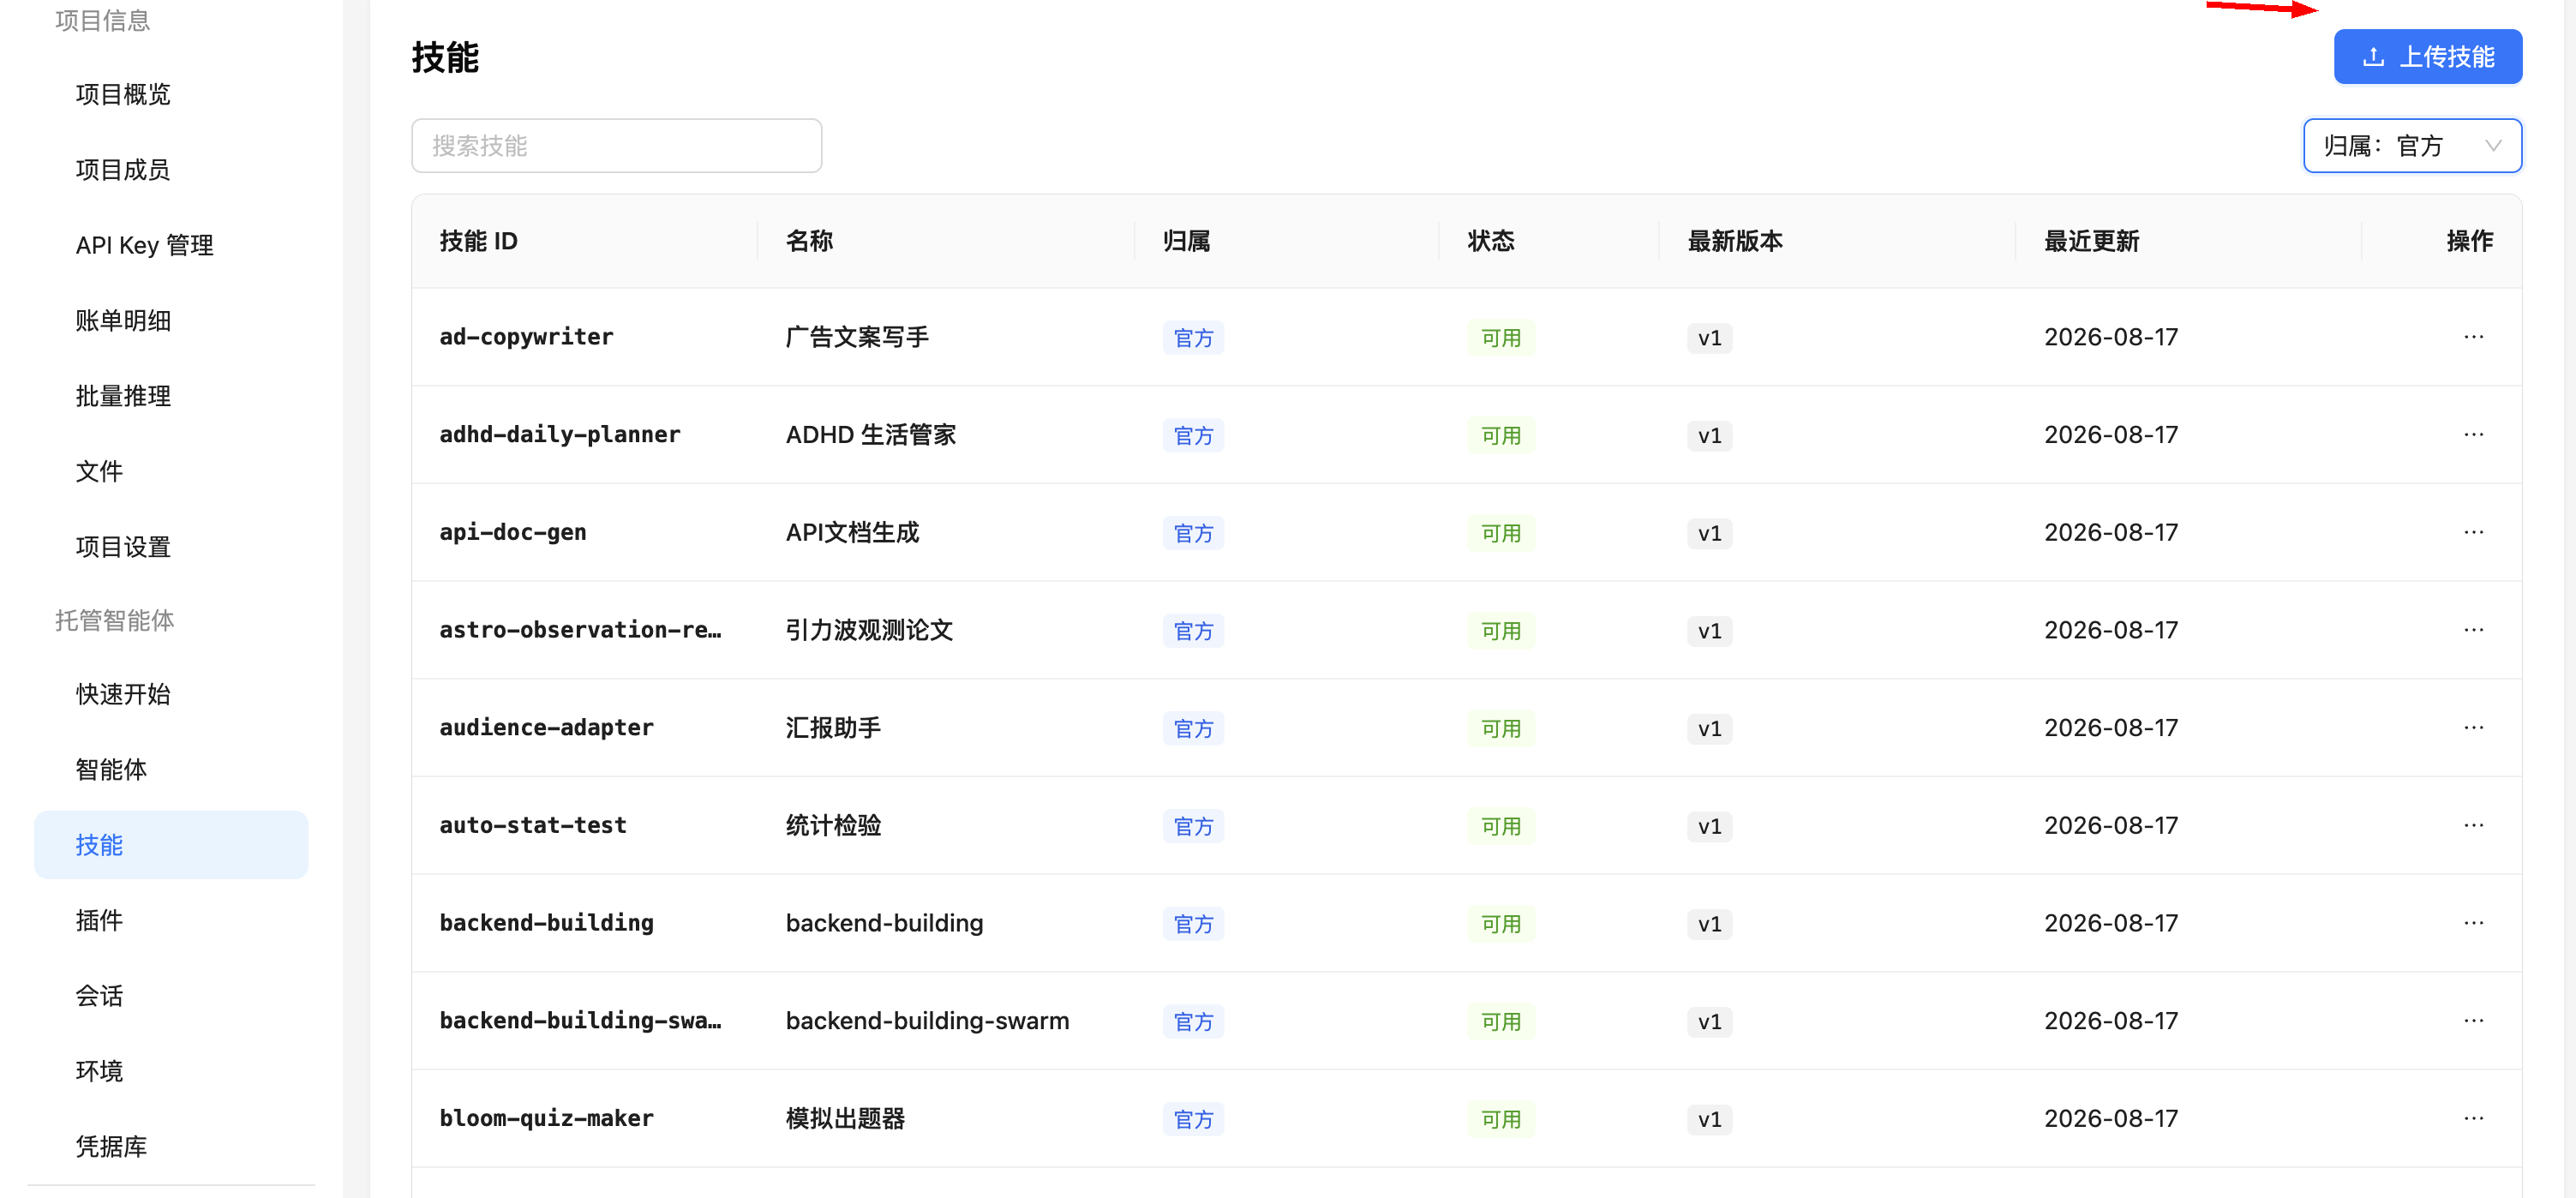Click the name backend-building-swarm
The image size is (2576, 1198).
(x=927, y=1021)
